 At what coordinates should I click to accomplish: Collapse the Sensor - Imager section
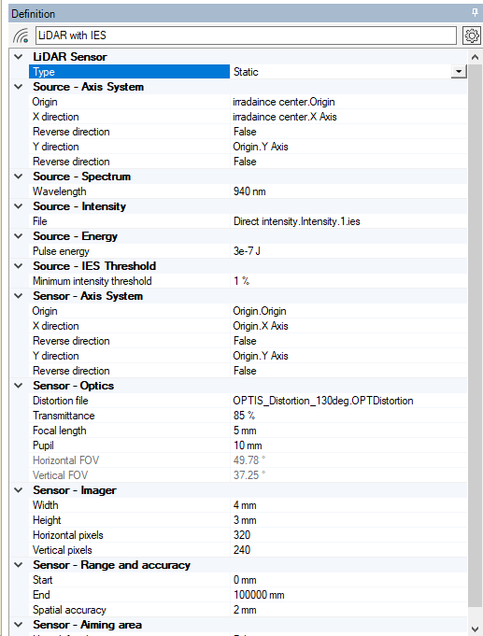(x=19, y=490)
